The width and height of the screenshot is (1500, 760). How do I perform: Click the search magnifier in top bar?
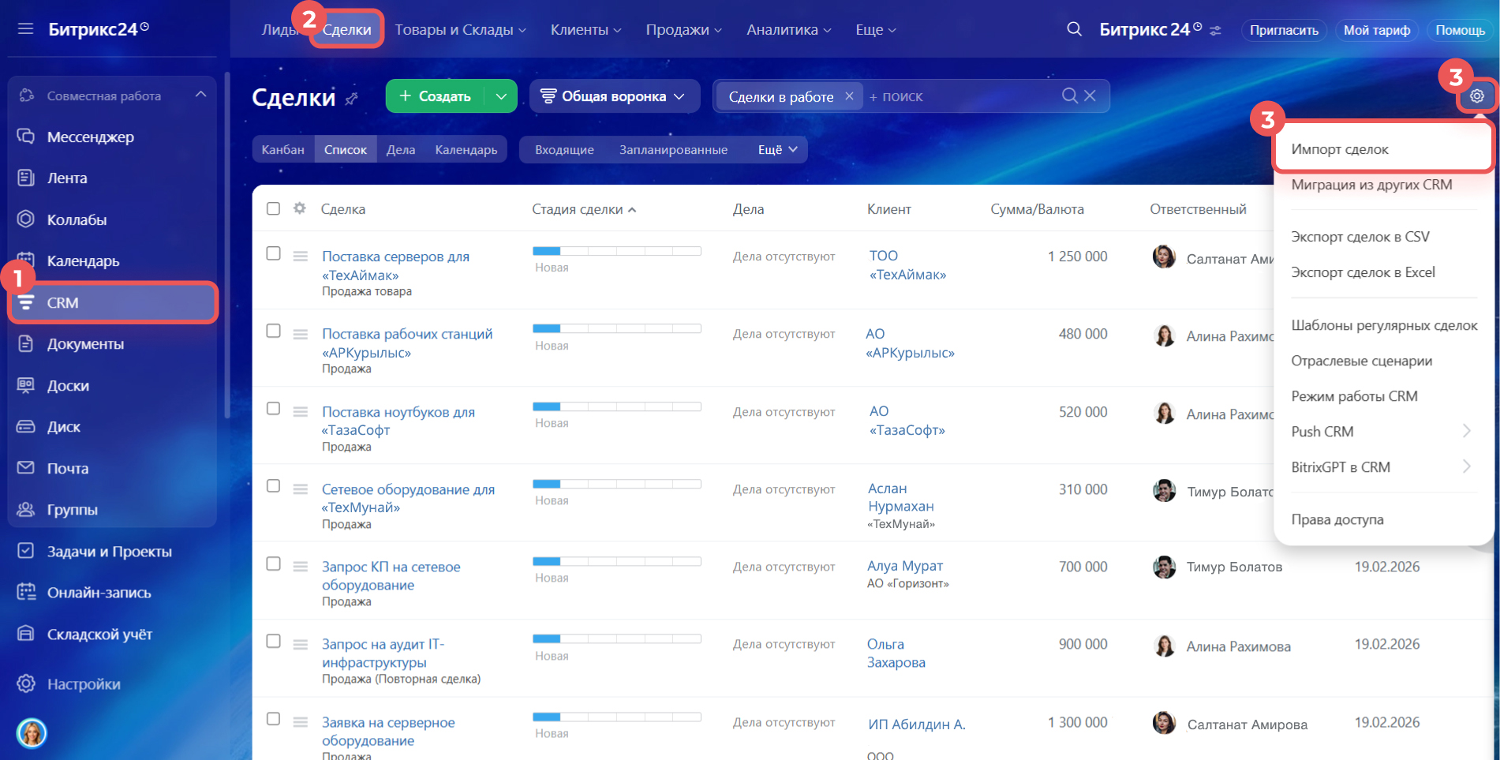click(1073, 29)
